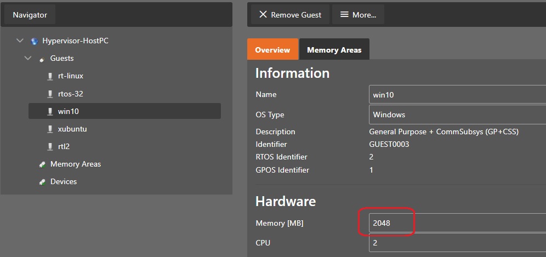The width and height of the screenshot is (546, 257).
Task: Switch to the Memory Areas tab
Action: 334,49
